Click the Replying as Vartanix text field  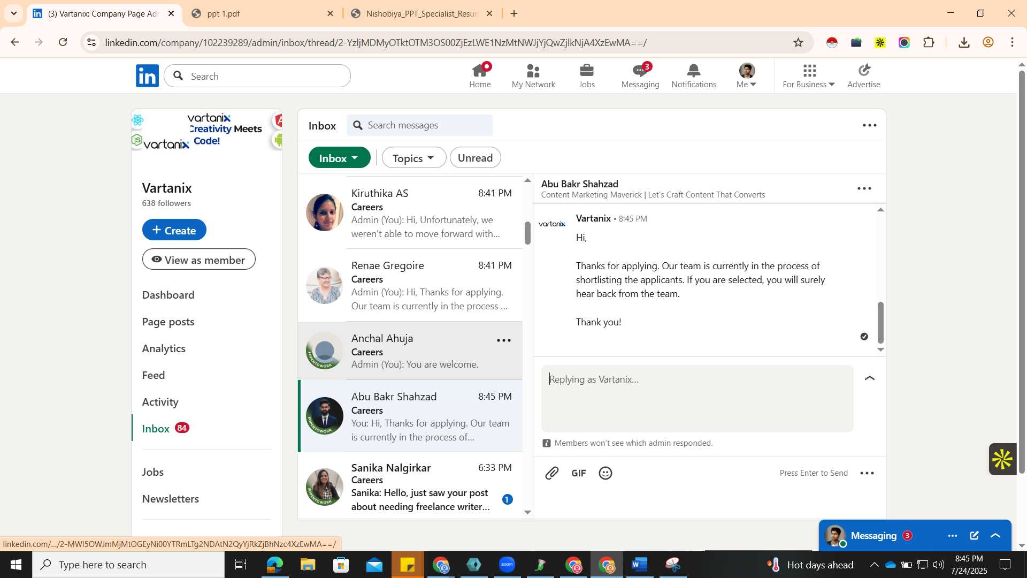click(697, 399)
